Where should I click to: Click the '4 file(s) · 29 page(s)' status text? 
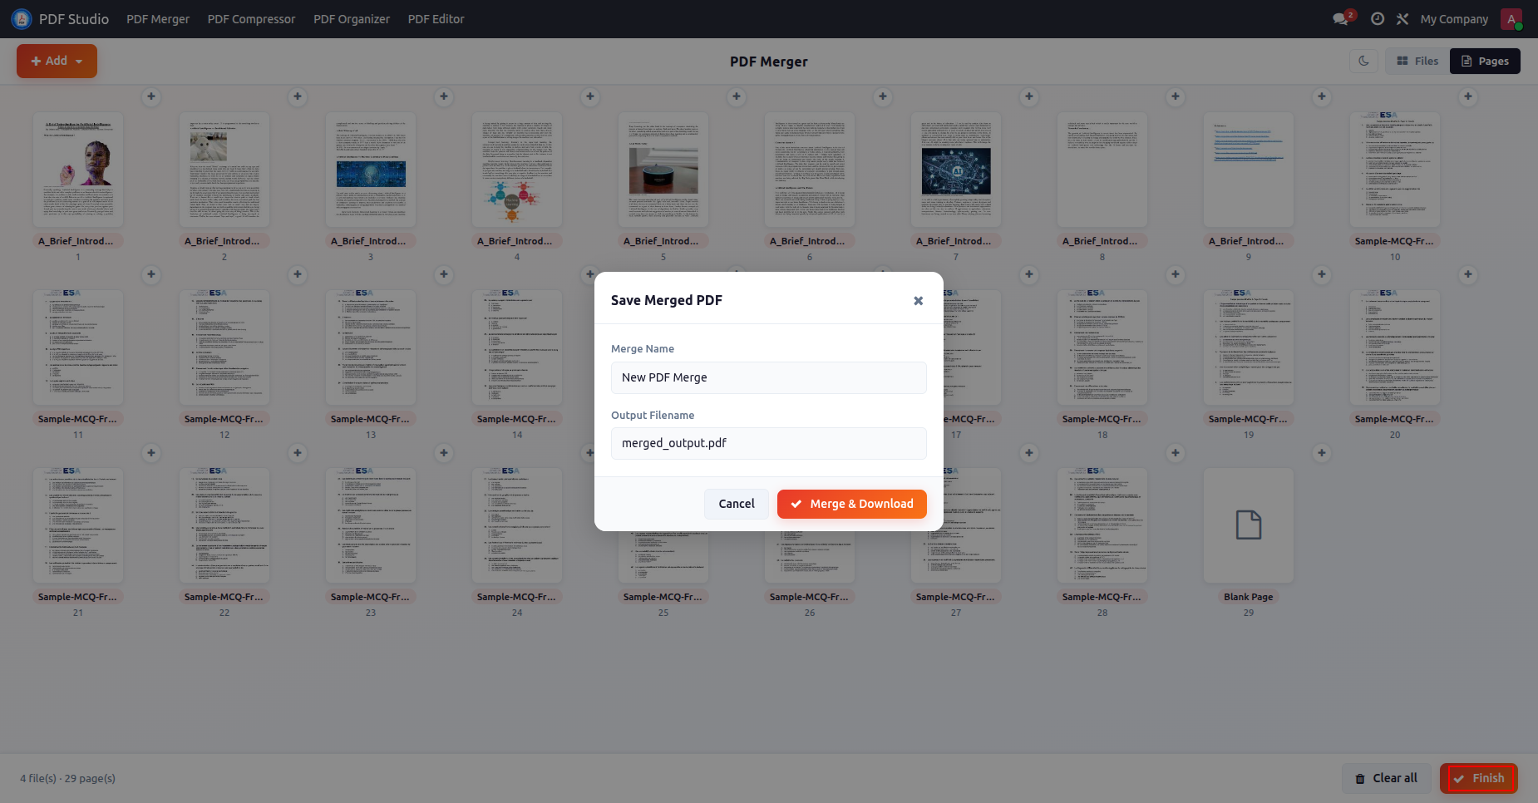pos(68,779)
